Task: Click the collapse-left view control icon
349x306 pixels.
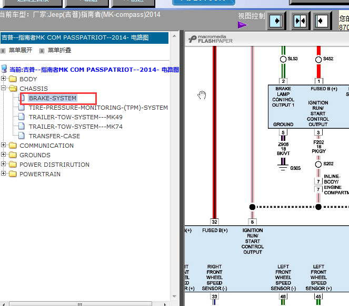Action: [322, 21]
